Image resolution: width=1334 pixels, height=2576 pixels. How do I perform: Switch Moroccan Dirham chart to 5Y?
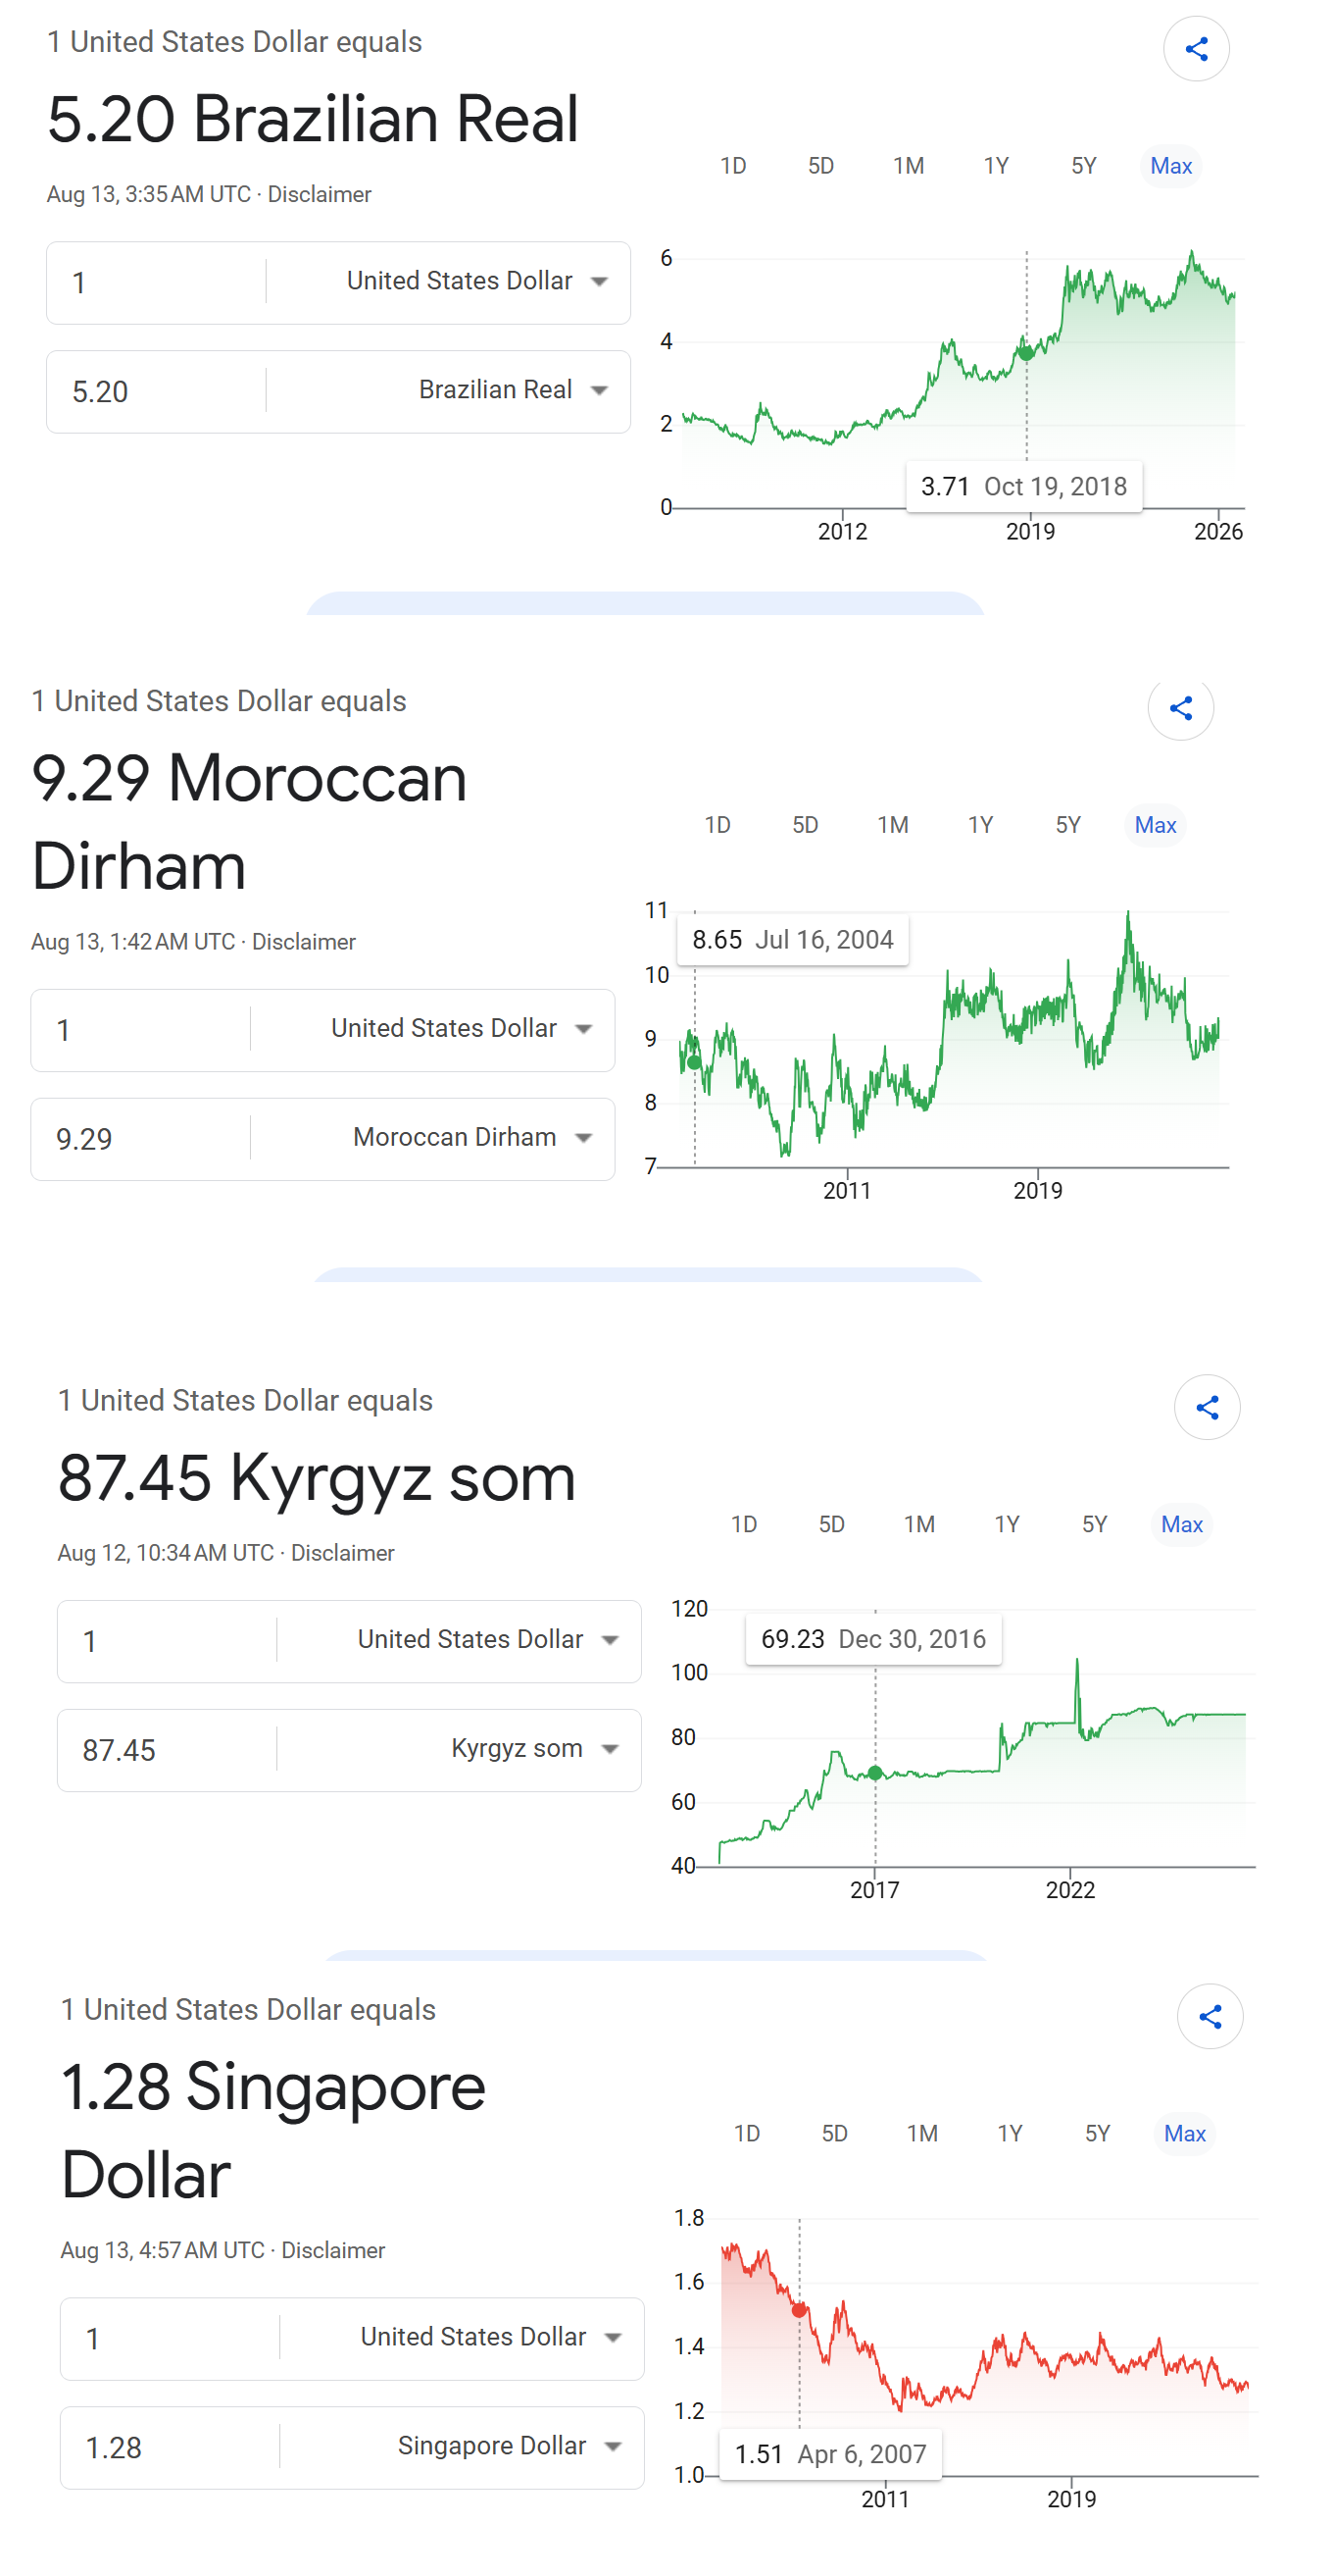[x=1068, y=825]
